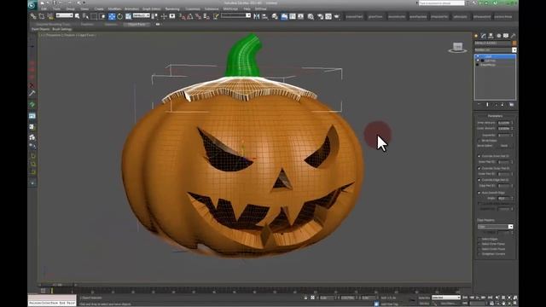Enable the Select Edges checkbox

(x=479, y=239)
